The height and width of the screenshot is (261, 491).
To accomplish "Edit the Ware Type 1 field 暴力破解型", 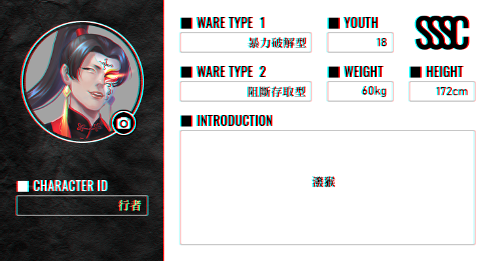I will click(x=245, y=42).
